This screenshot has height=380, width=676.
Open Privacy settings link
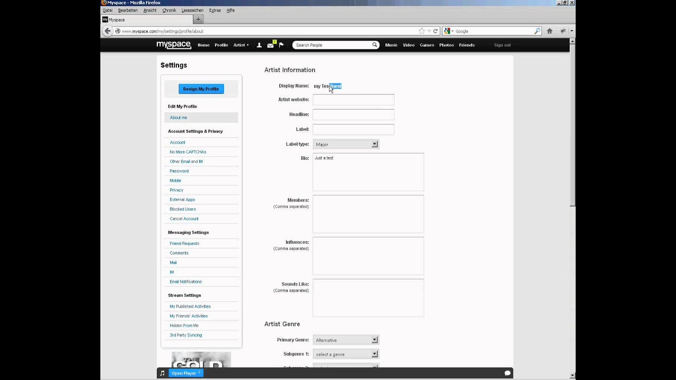[x=176, y=190]
